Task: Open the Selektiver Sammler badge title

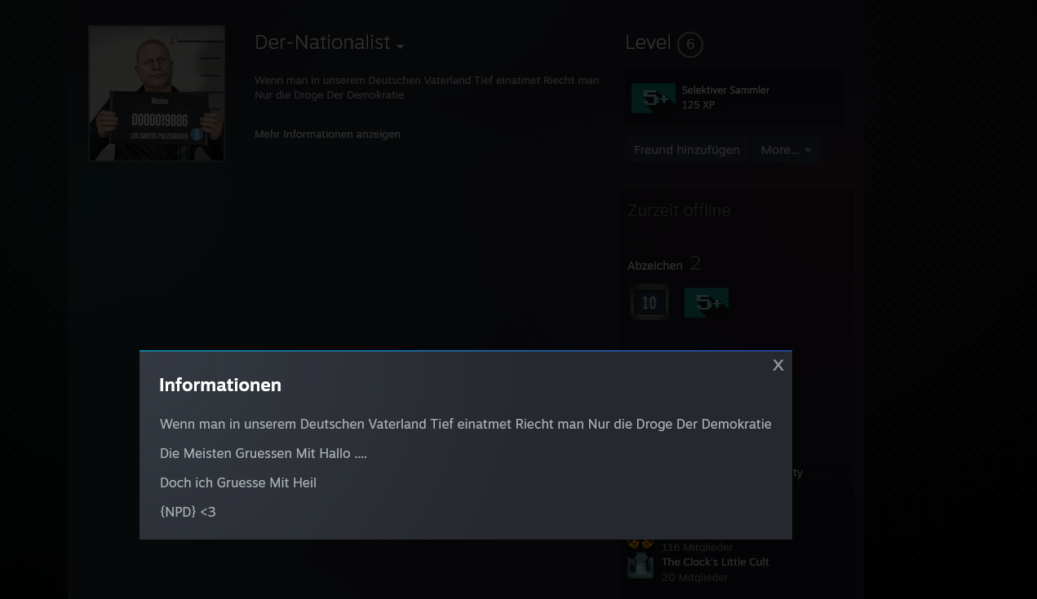Action: click(725, 90)
